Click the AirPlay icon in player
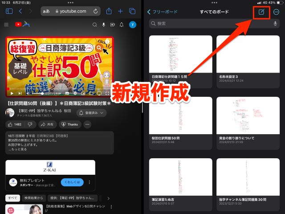This screenshot has width=285, height=214. click(99, 93)
